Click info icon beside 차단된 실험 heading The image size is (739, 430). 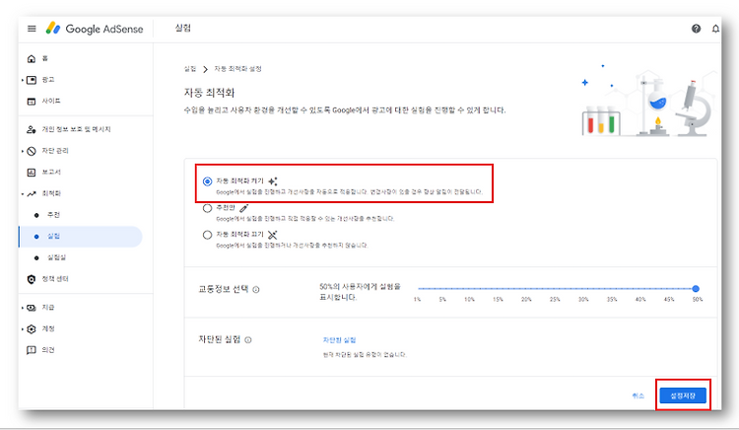tap(248, 339)
